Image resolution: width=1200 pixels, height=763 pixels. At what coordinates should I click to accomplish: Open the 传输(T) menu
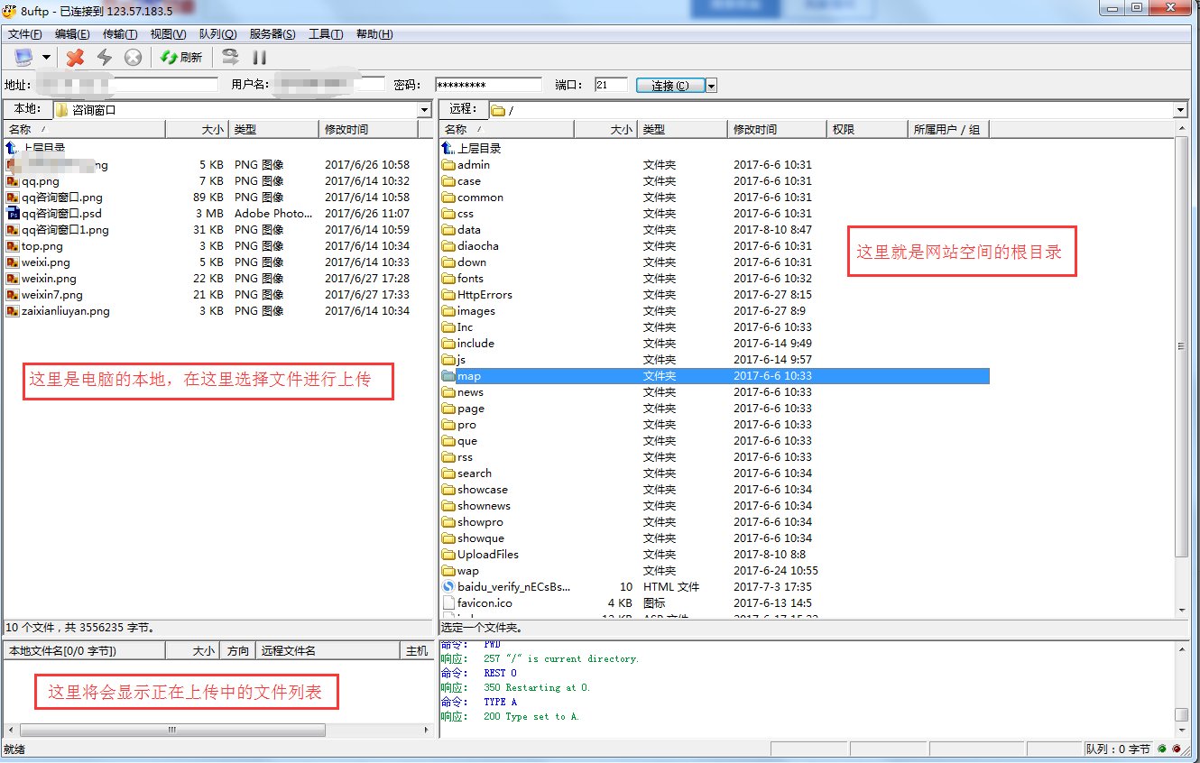(120, 34)
